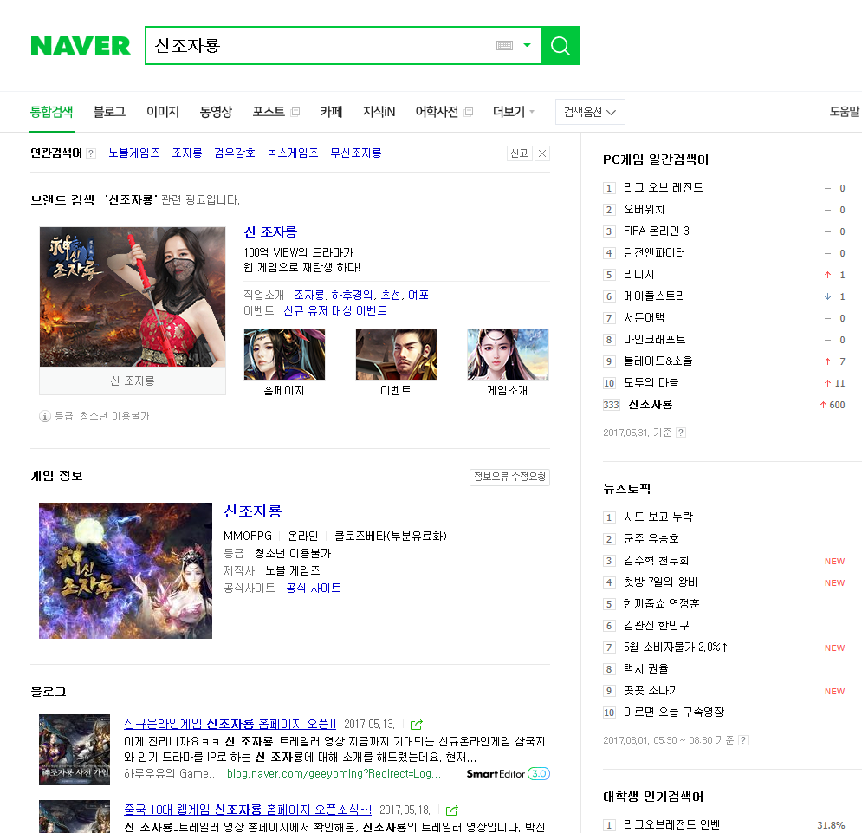Open the 공식 사이트 link
Viewport: 862px width, 833px height.
(314, 589)
